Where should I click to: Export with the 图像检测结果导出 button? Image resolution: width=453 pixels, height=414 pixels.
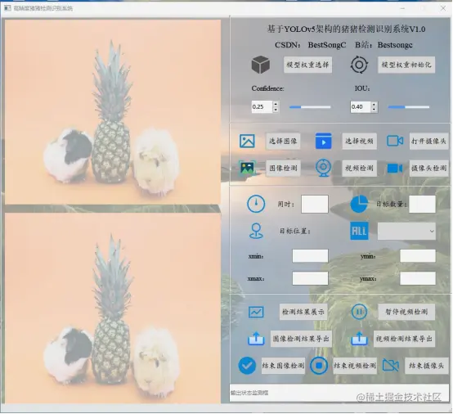tap(301, 339)
